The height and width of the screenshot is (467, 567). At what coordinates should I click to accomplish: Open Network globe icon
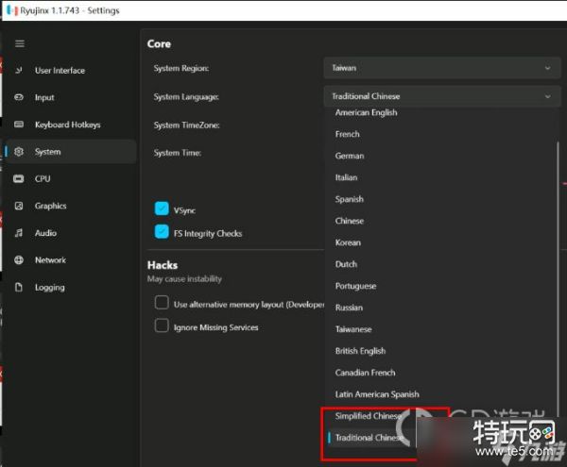[x=20, y=260]
